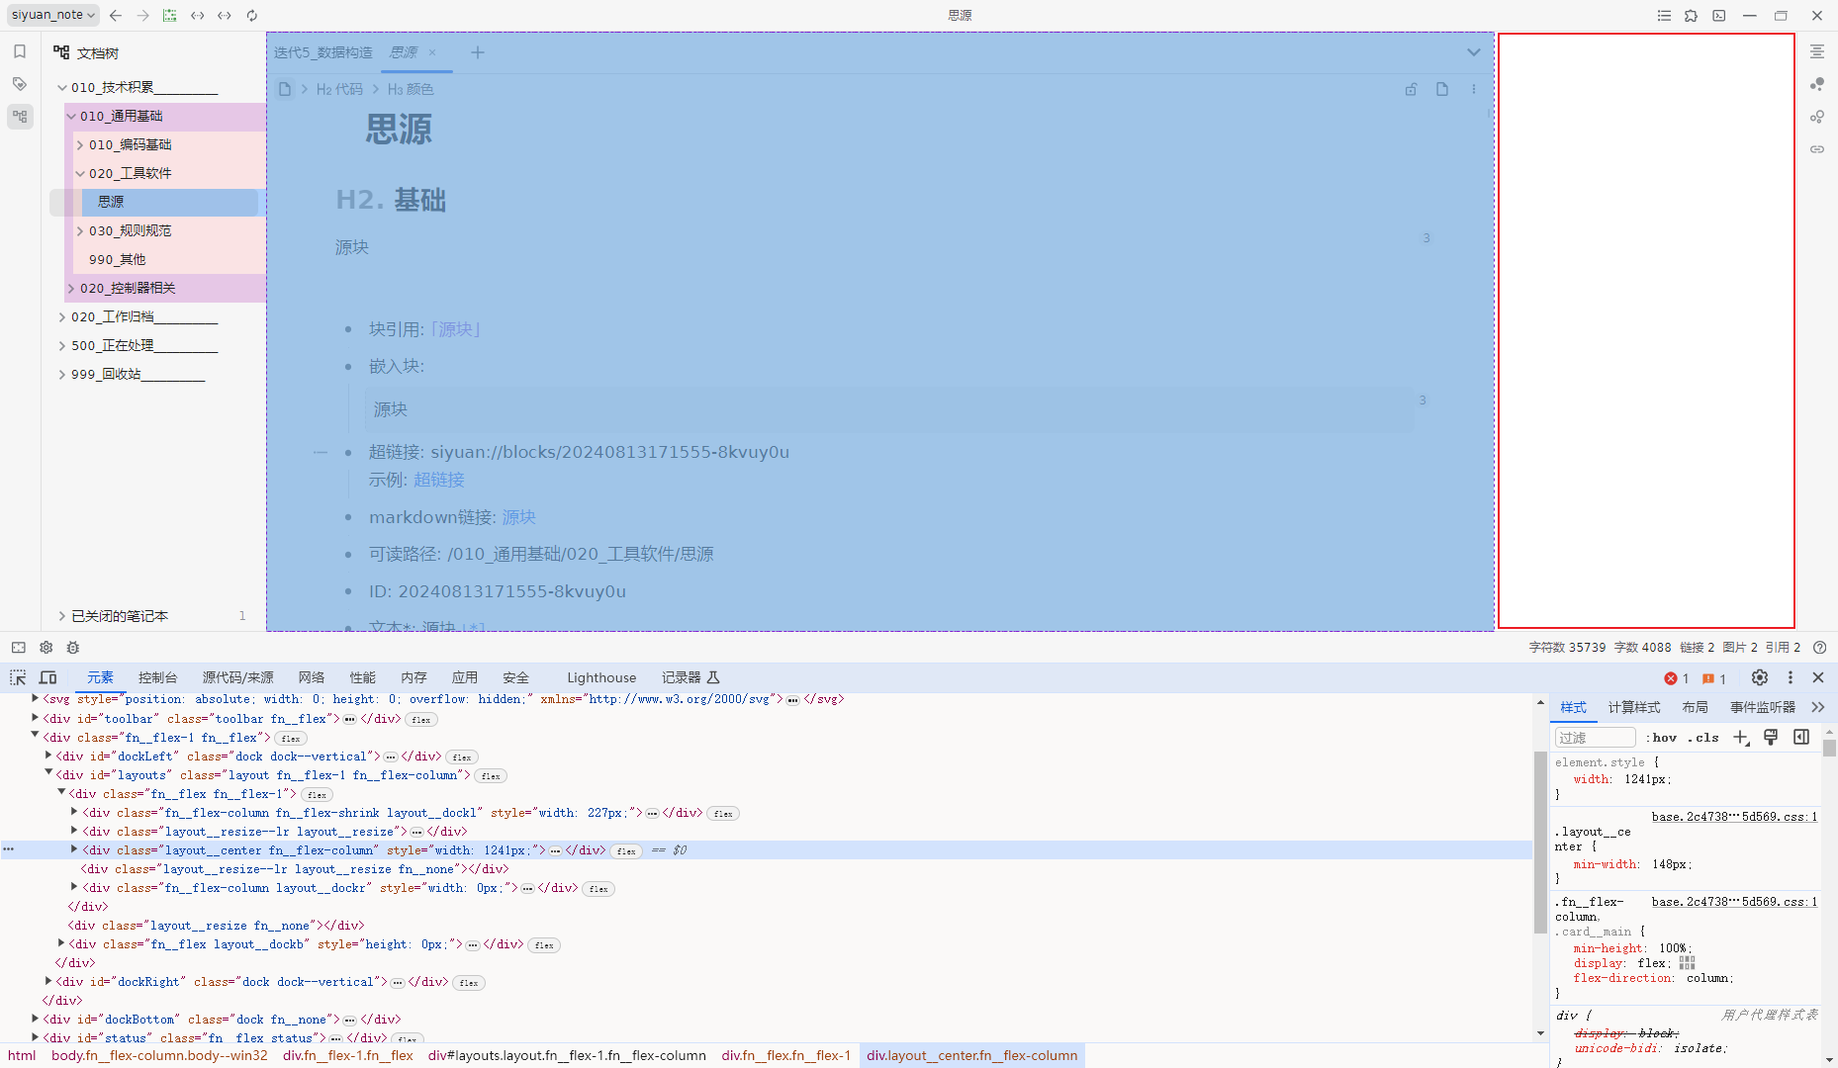Focus the 过滤 styles filter field
Screen dimensions: 1838x1068
[1596, 738]
